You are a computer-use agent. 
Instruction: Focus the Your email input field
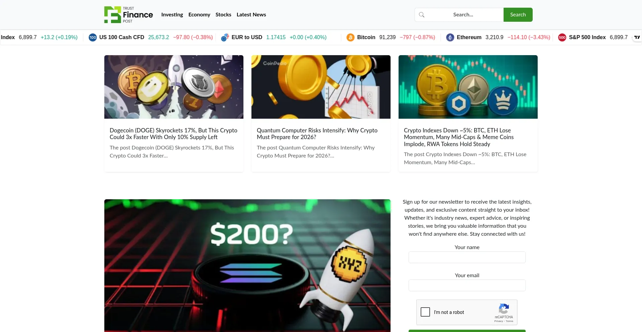coord(467,286)
